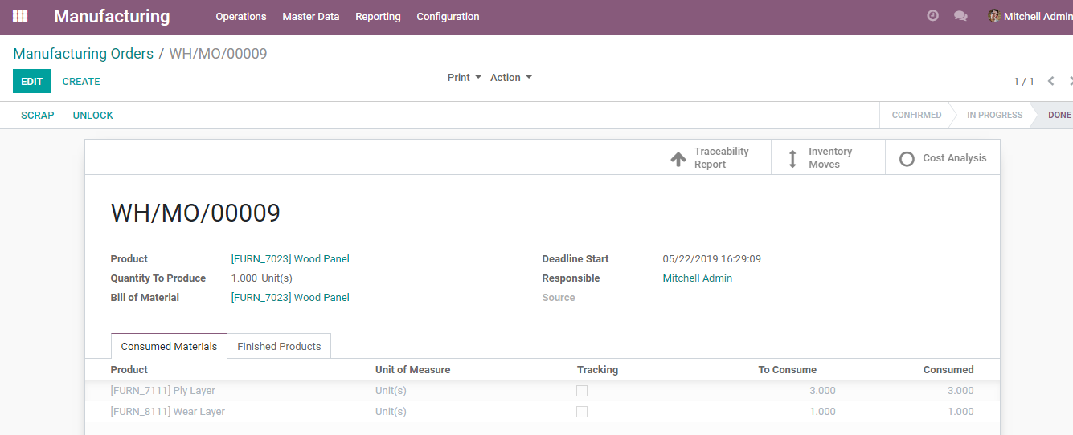Sort by Tracking column header

pos(597,370)
